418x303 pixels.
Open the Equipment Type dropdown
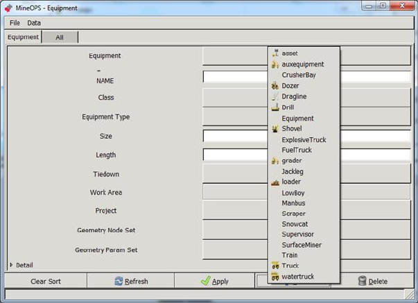[x=306, y=116]
